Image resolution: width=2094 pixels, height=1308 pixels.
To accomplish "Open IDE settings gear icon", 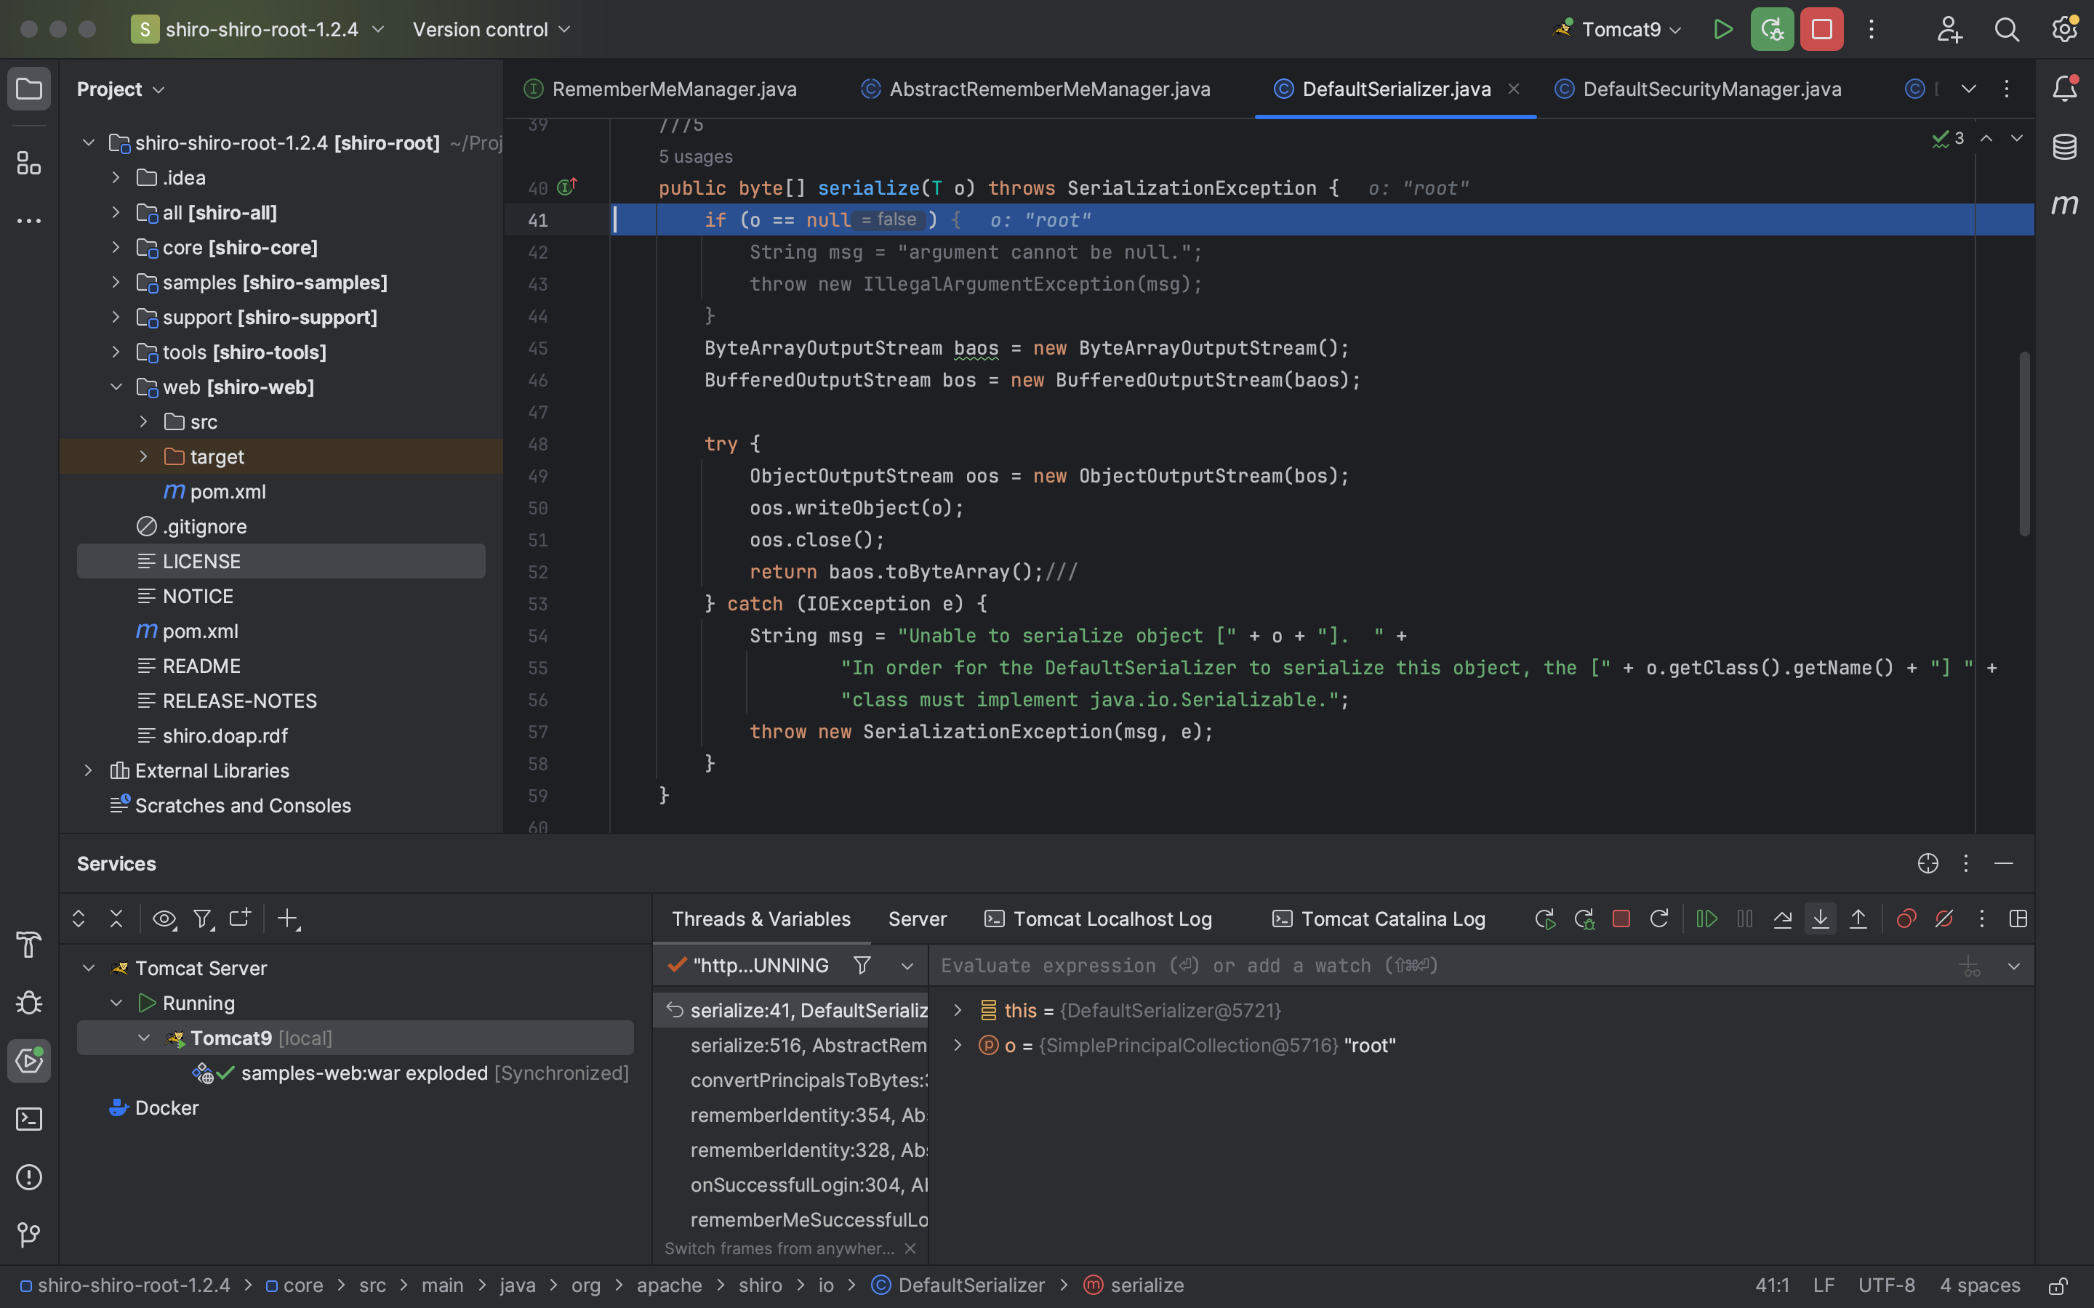I will 2065,29.
